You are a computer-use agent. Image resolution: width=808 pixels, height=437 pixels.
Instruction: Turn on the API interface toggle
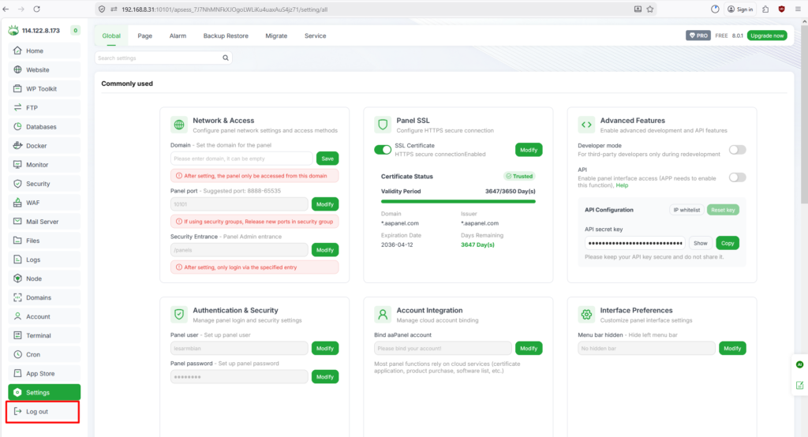[737, 177]
